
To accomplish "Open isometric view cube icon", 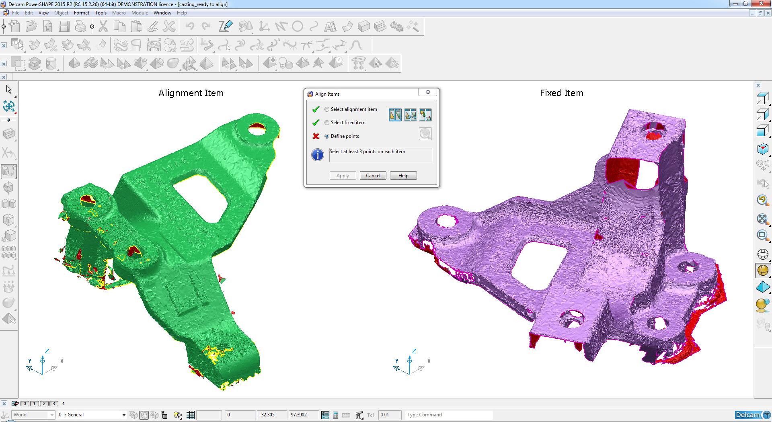I will click(x=762, y=149).
